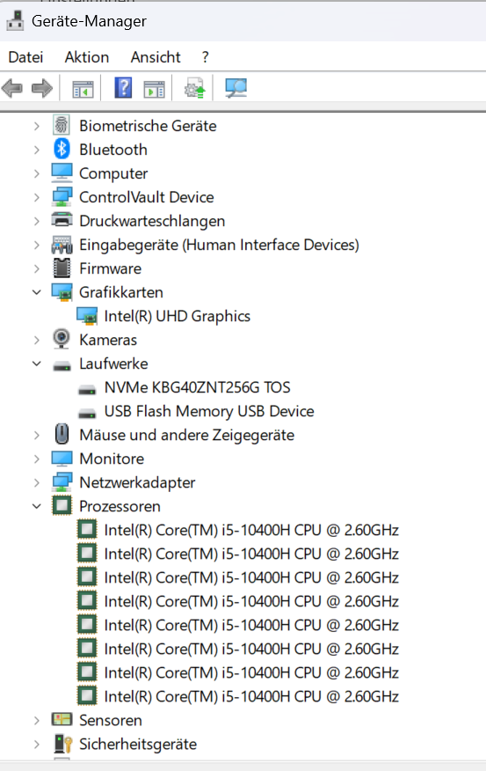Expand the Netzwerkadapter category

(37, 482)
